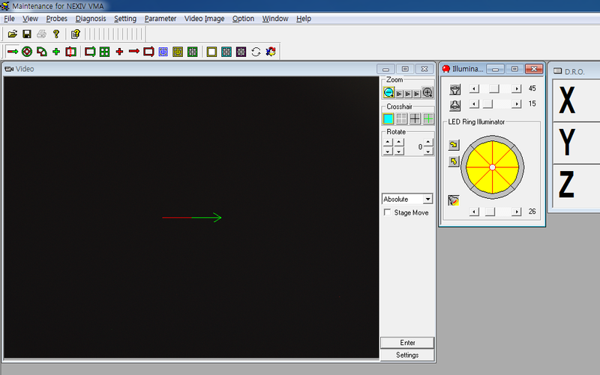600x375 pixels.
Task: Click the zoom out magnifier icon
Action: coord(388,93)
